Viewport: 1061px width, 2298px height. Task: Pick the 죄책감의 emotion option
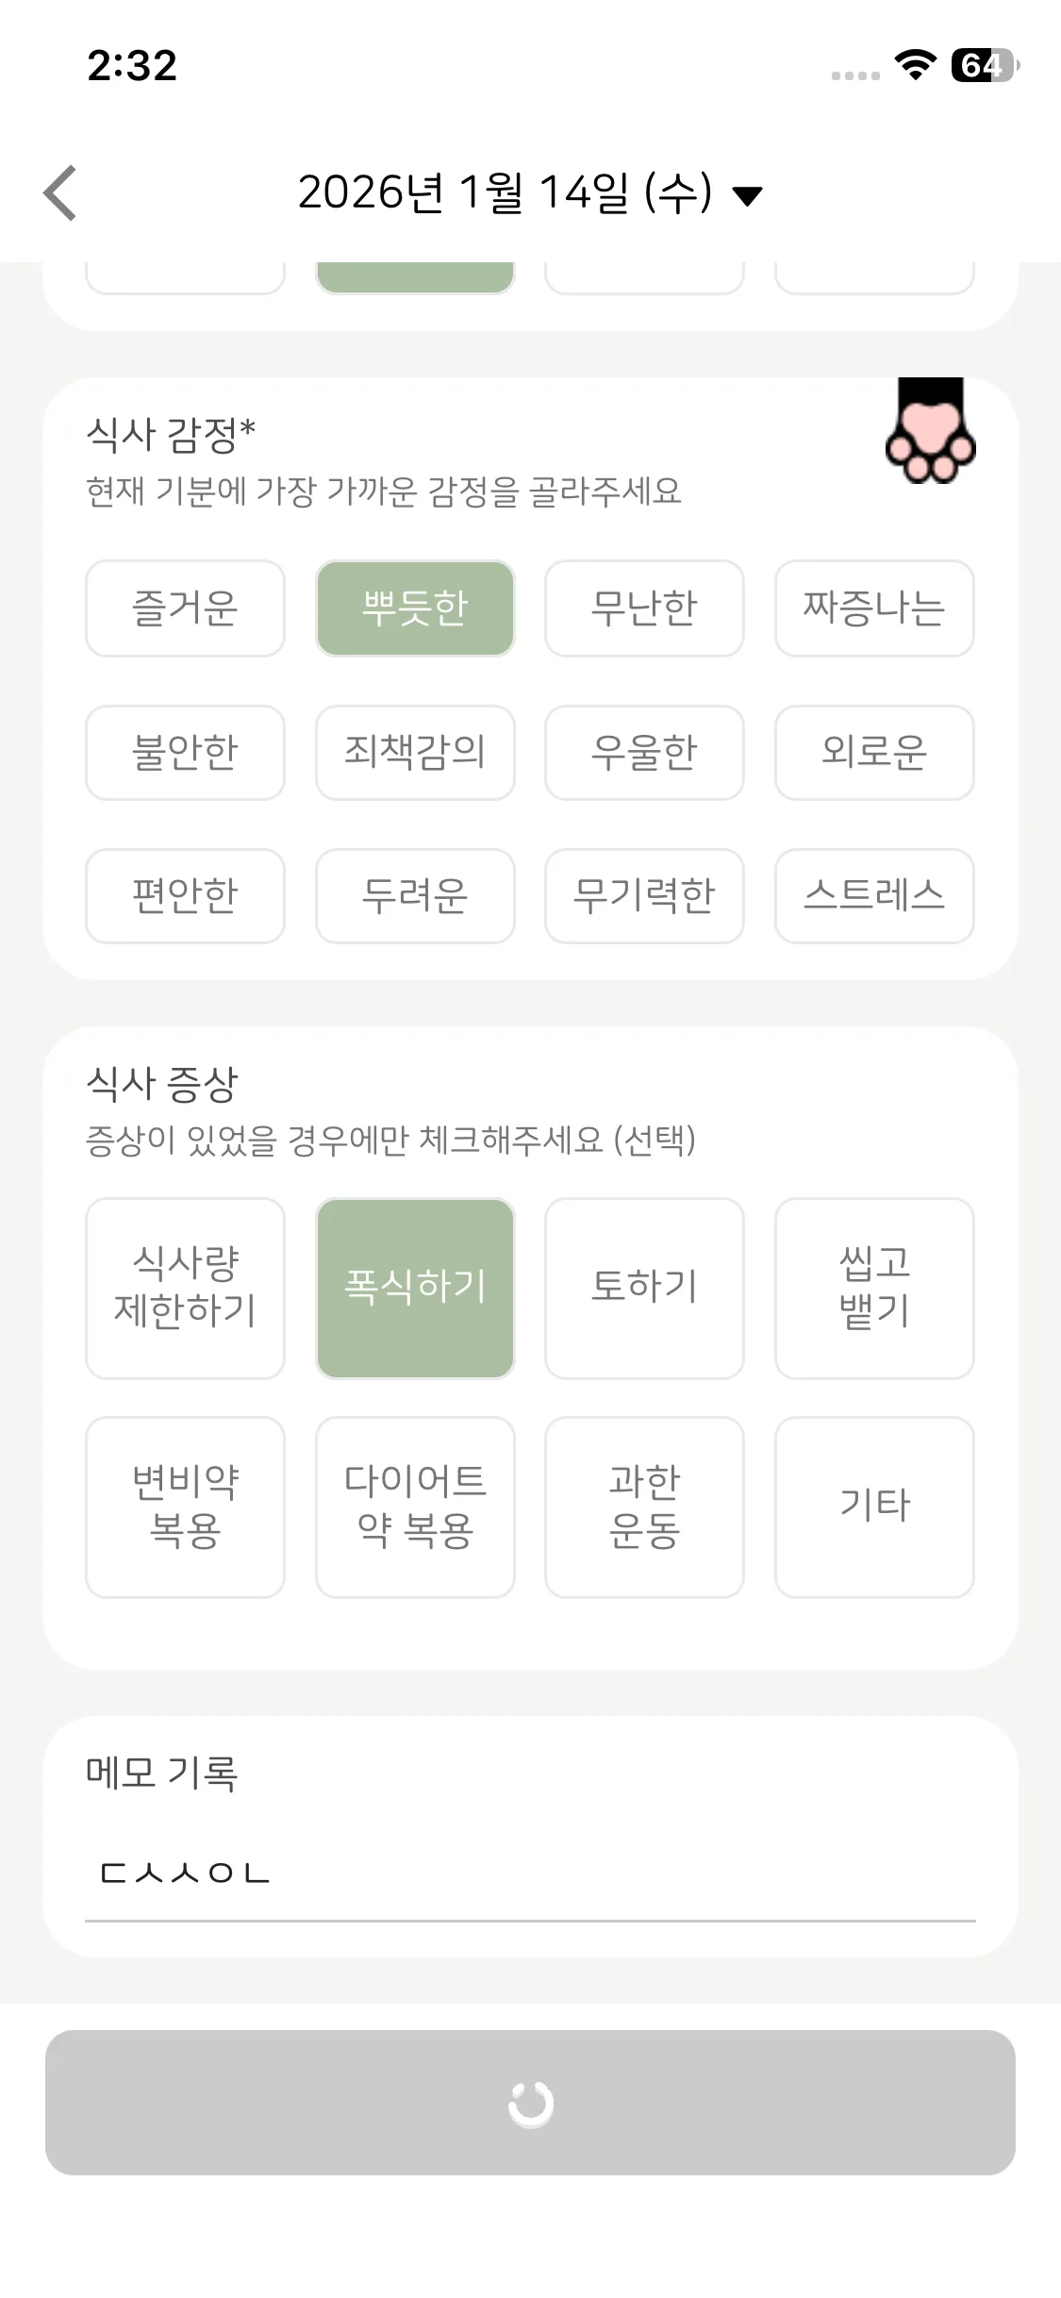[x=415, y=753]
